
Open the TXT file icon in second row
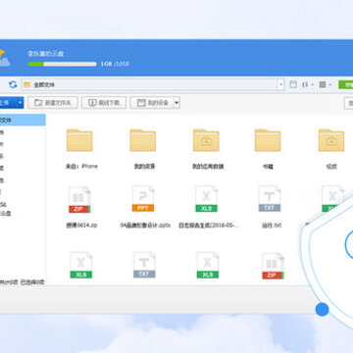pyautogui.click(x=270, y=199)
